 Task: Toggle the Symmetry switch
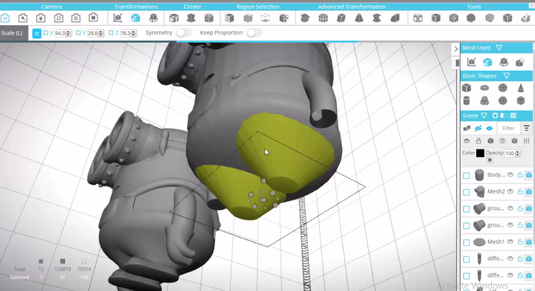pos(184,33)
